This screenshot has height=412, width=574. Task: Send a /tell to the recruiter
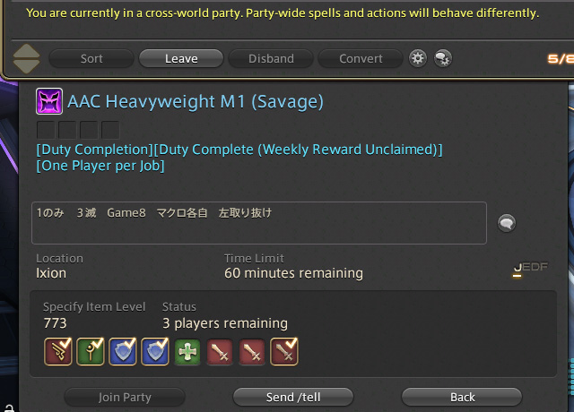click(293, 397)
